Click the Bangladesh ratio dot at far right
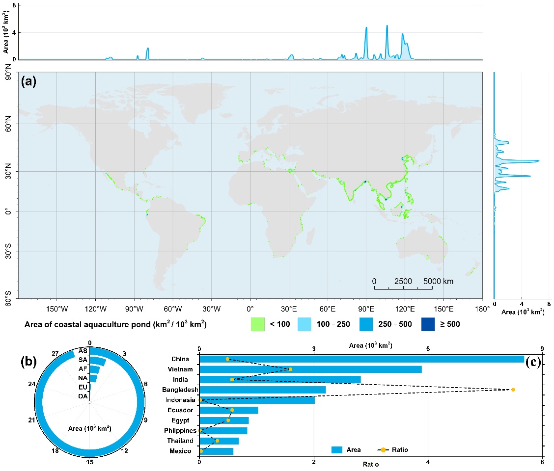This screenshot has height=471, width=554. (513, 390)
